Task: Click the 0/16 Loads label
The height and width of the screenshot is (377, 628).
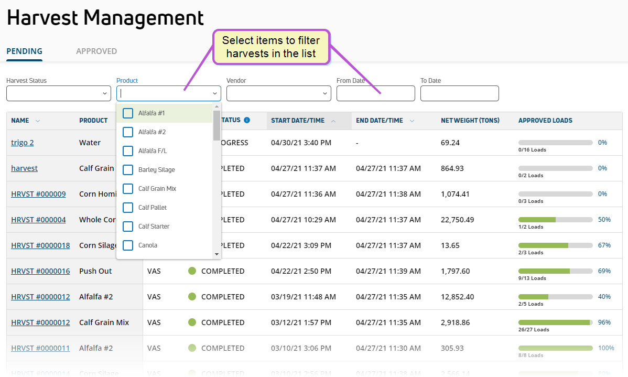Action: point(532,150)
